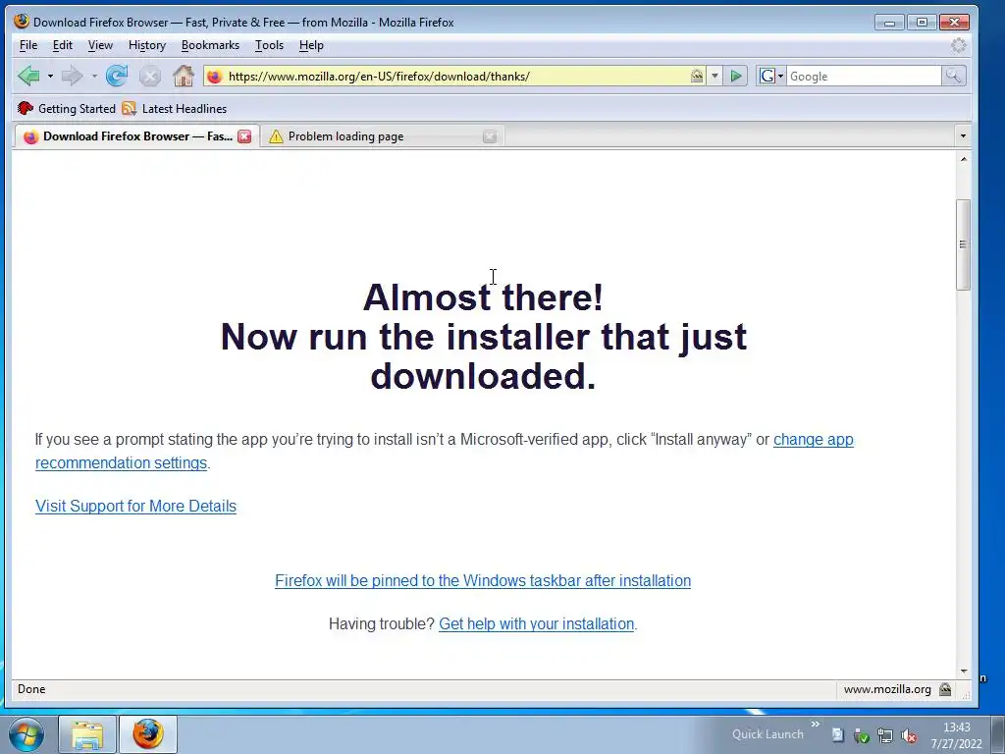Close the Problem loading page tab

pyautogui.click(x=490, y=136)
